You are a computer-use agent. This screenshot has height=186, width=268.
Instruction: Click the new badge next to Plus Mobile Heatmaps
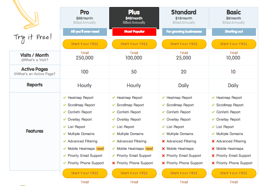tap(149, 149)
